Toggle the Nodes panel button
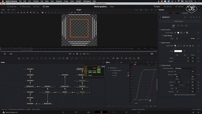 coord(46,7)
